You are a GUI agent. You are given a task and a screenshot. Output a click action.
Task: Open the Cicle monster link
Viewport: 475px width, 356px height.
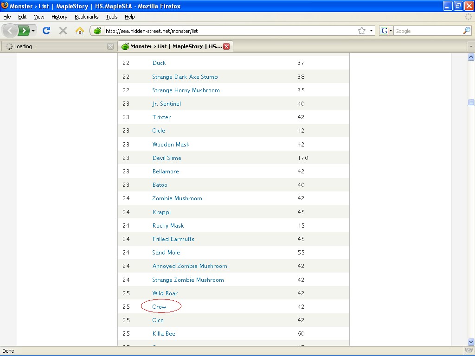[x=159, y=130]
